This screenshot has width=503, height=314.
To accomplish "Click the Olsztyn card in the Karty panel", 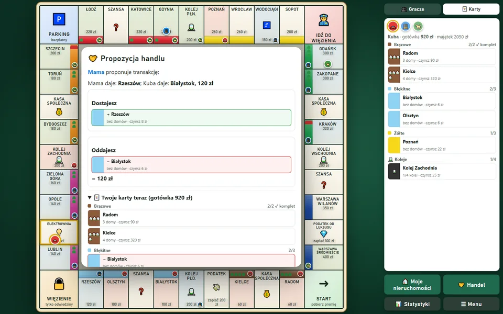I will [x=442, y=119].
